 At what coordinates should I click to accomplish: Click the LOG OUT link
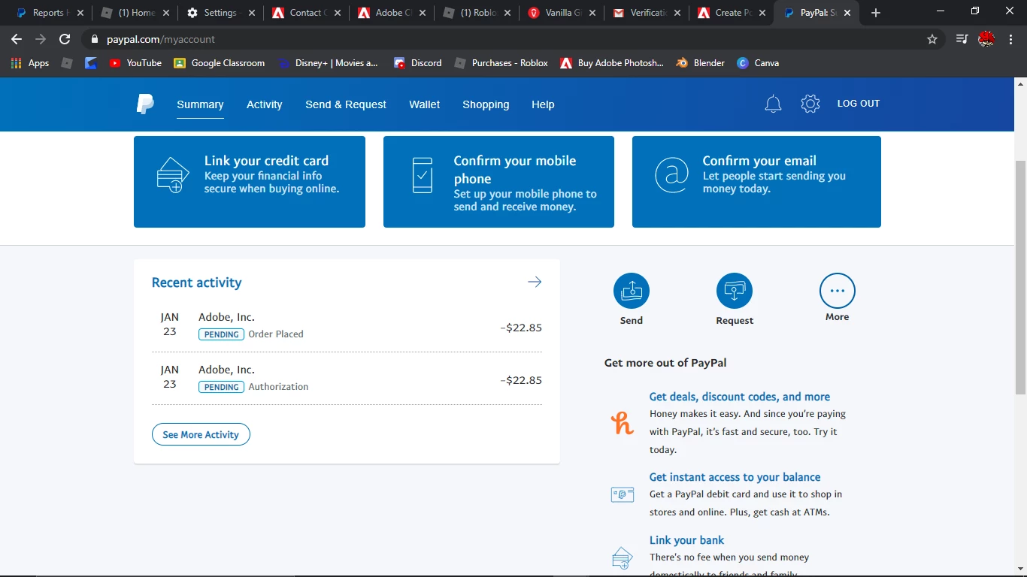[859, 104]
